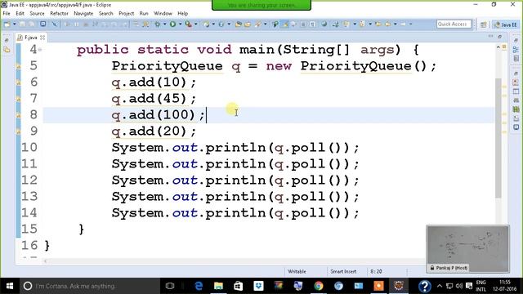Click the warning marker on line 5

(x=18, y=66)
